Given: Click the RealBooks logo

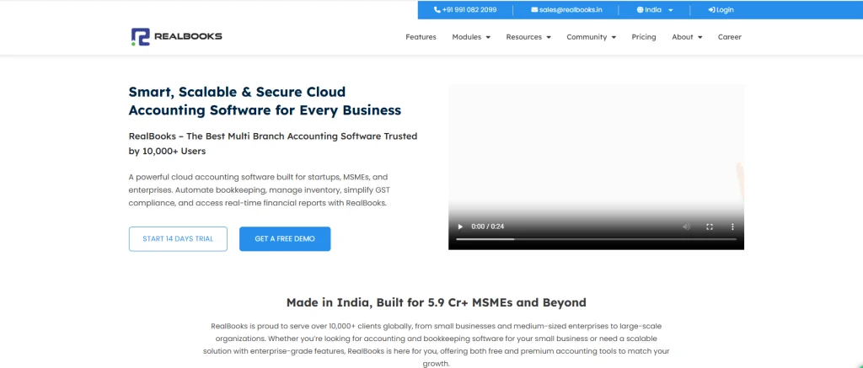Looking at the screenshot, I should [x=176, y=37].
